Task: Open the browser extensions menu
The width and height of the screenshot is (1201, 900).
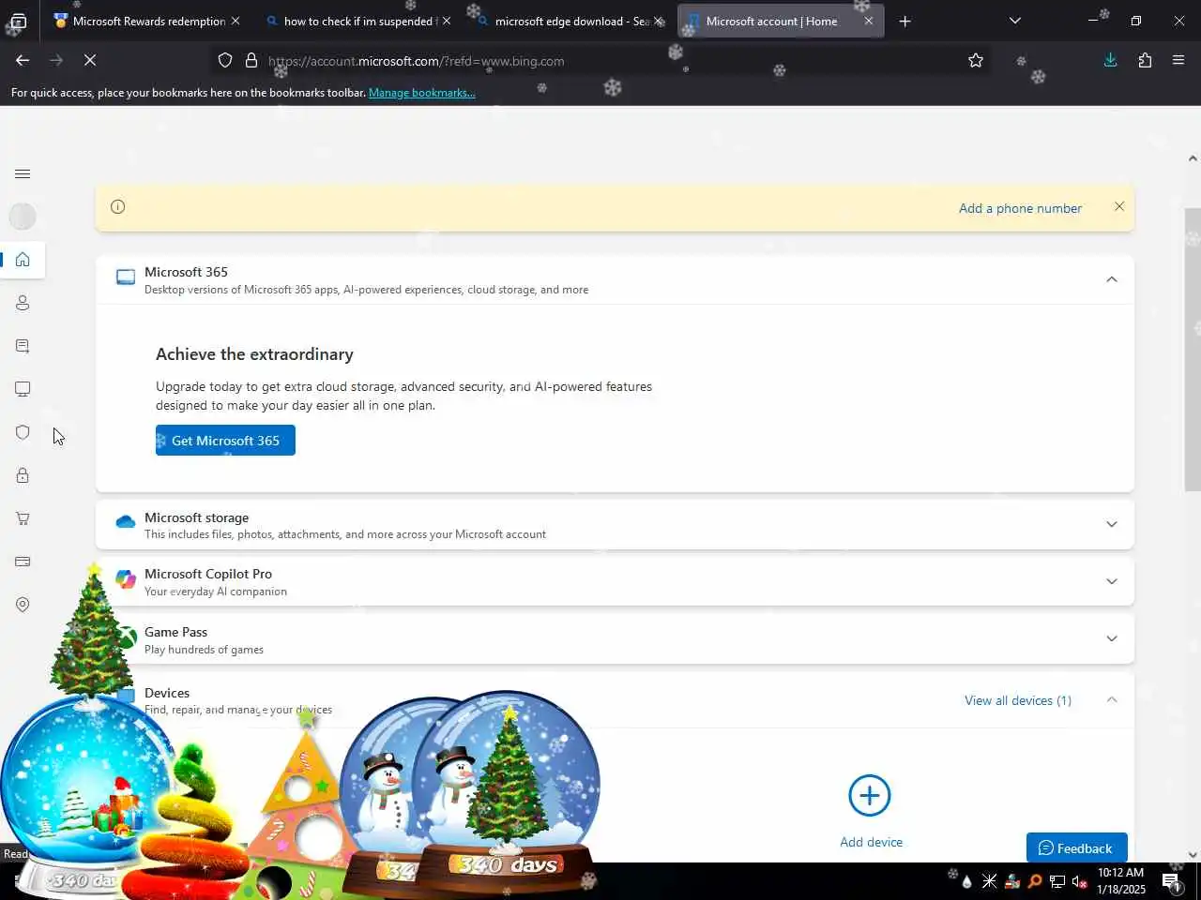Action: tap(1145, 60)
